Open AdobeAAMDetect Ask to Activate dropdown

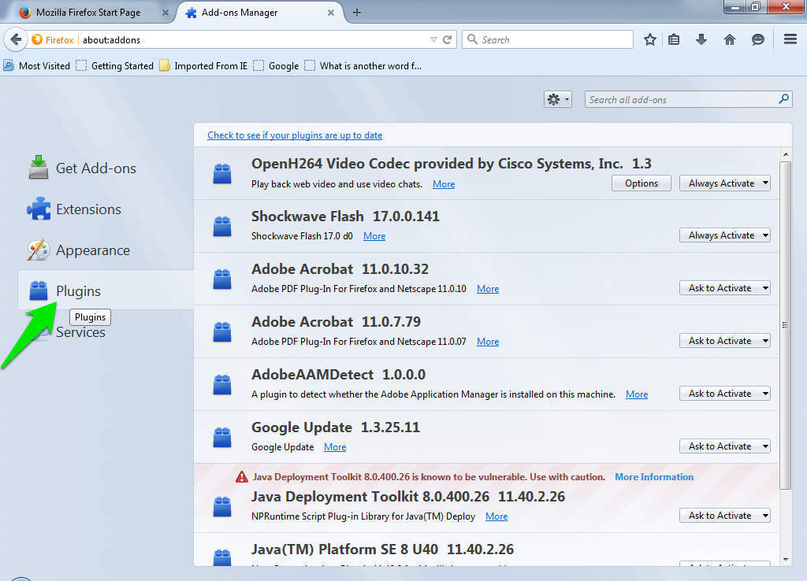[725, 394]
